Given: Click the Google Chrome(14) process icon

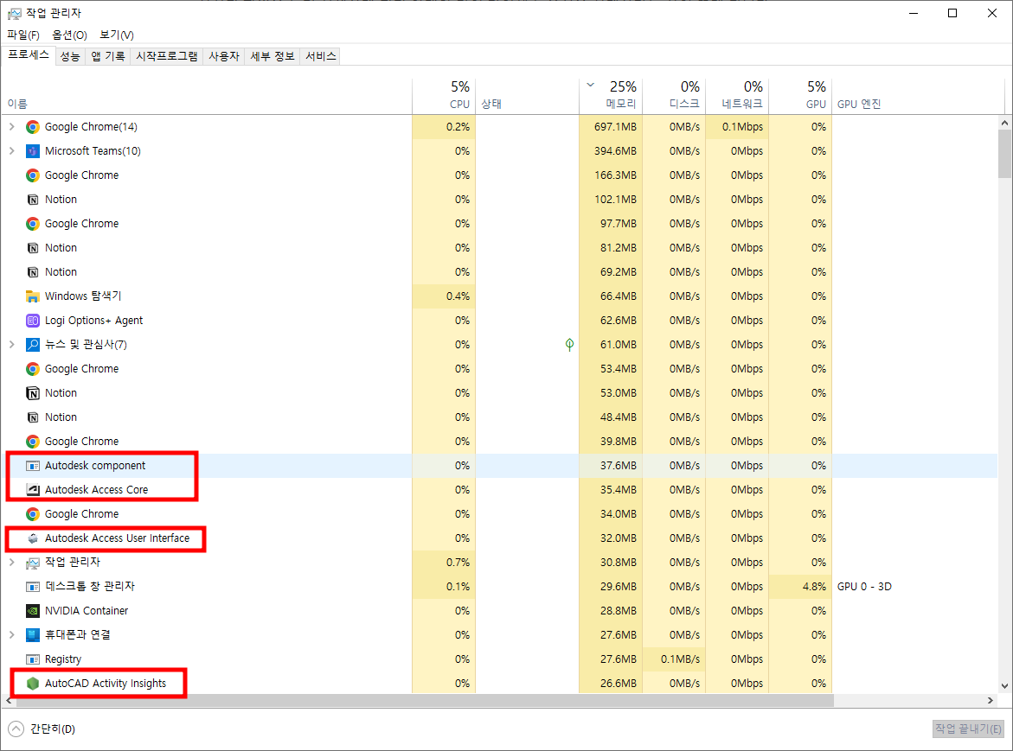Looking at the screenshot, I should pyautogui.click(x=32, y=127).
